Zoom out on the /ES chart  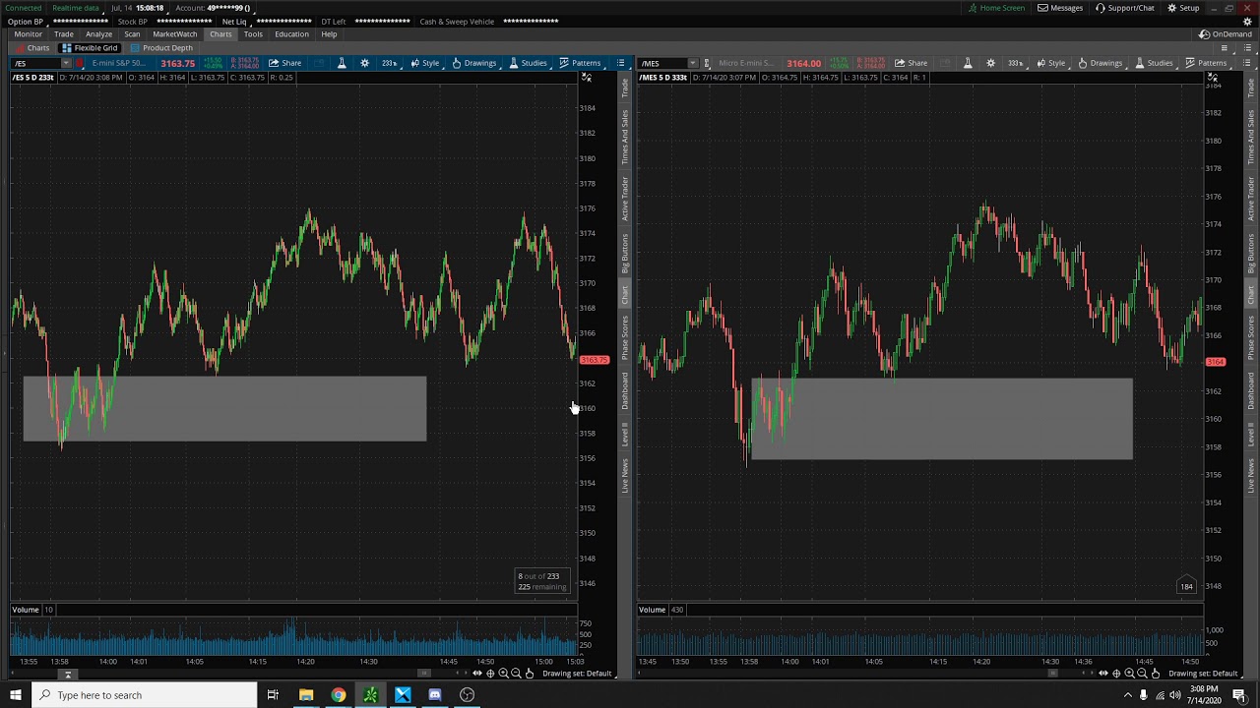coord(517,674)
